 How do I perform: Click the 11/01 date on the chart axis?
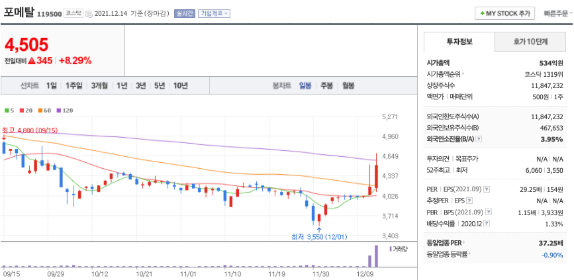189,273
